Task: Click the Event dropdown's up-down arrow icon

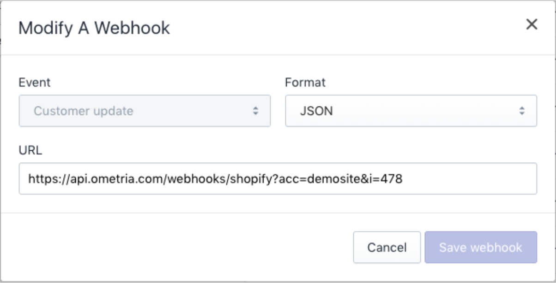Action: click(x=255, y=111)
